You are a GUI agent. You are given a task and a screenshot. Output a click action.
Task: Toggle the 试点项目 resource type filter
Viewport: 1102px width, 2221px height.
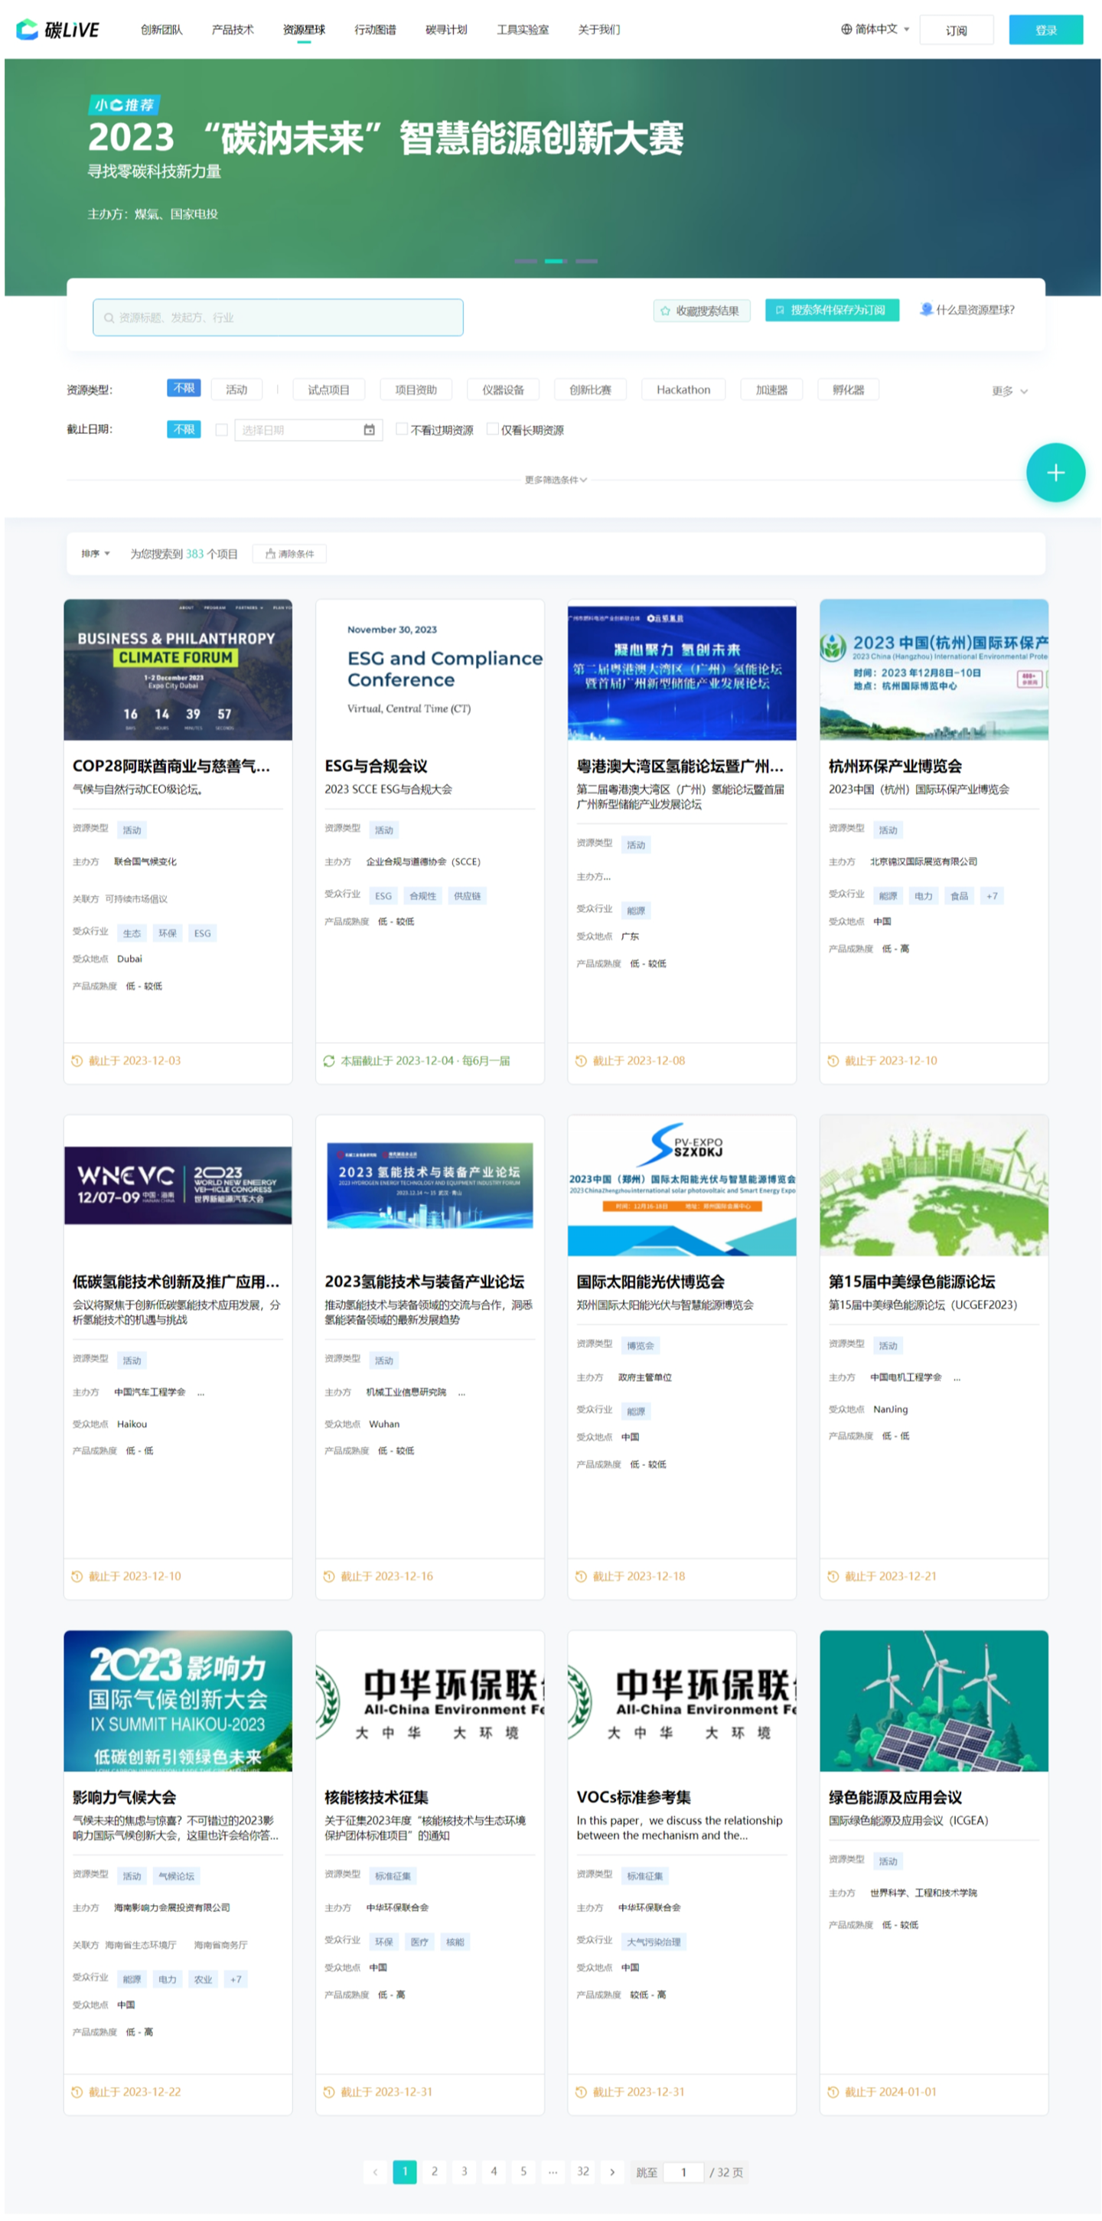328,389
